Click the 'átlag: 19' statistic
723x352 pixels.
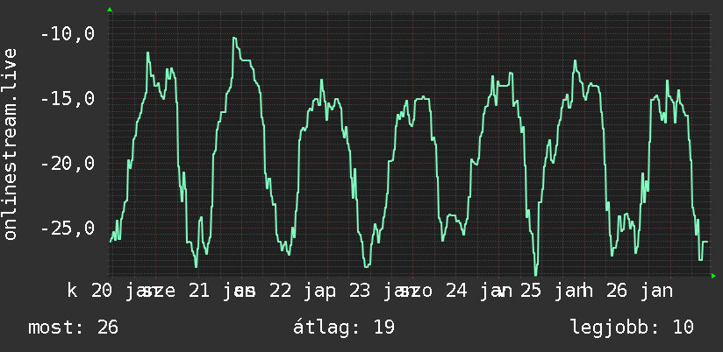344,327
